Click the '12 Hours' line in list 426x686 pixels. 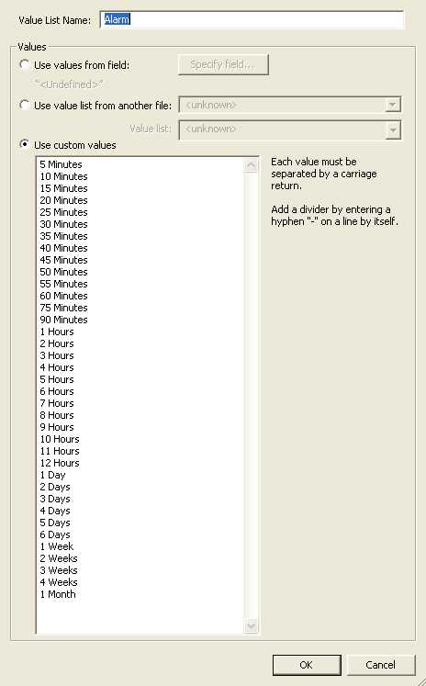tap(60, 463)
